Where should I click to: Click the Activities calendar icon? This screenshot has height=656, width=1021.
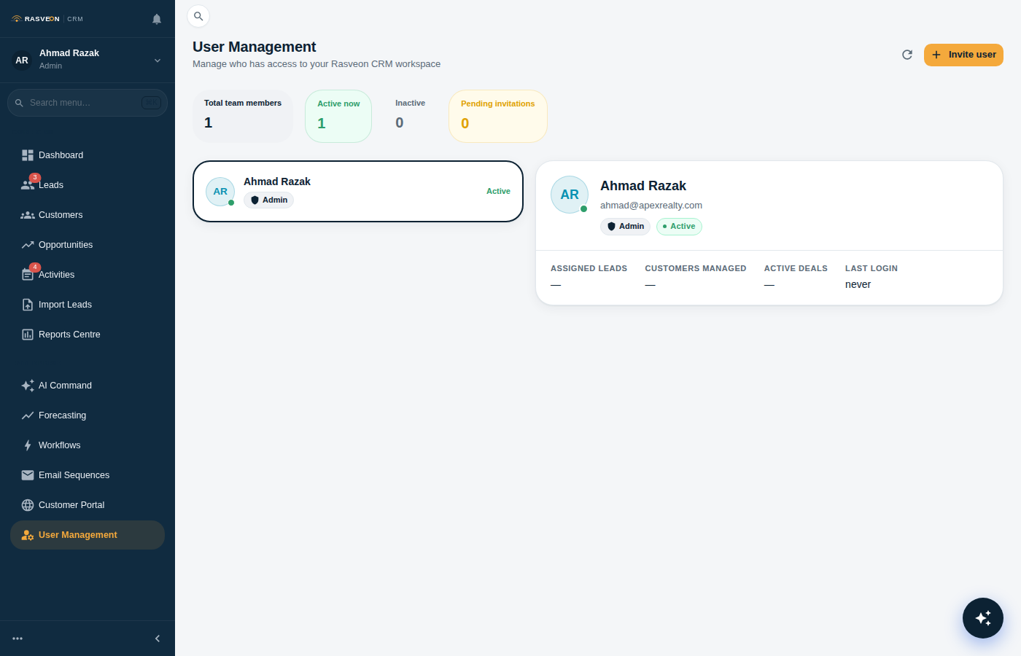click(28, 275)
